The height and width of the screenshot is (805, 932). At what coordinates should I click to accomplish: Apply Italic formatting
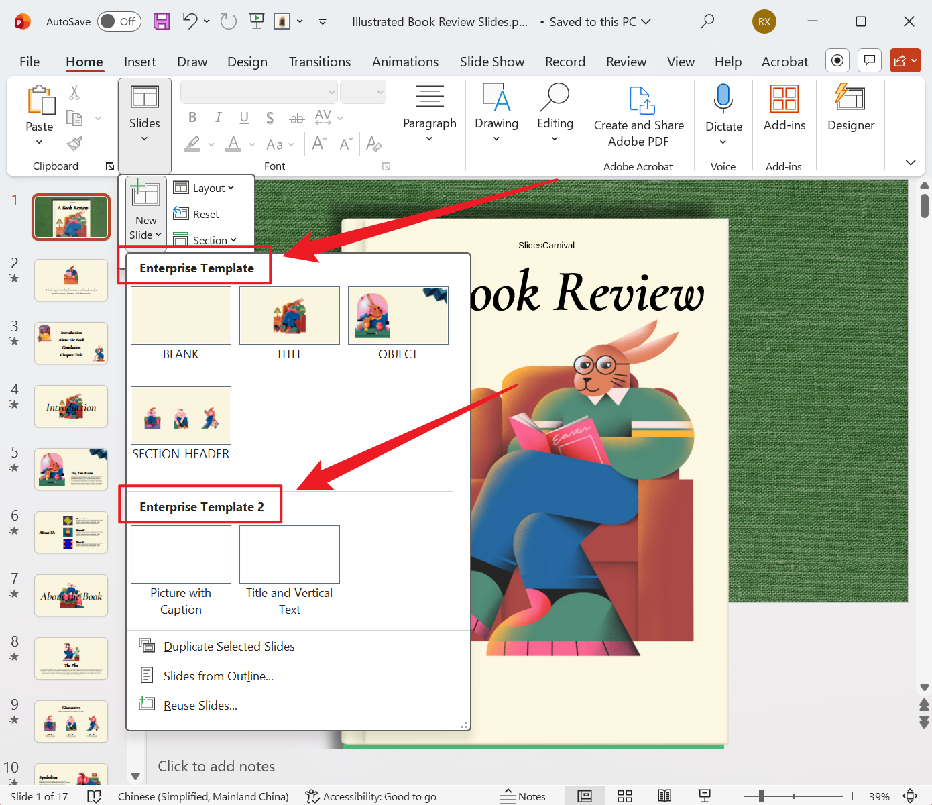tap(218, 117)
